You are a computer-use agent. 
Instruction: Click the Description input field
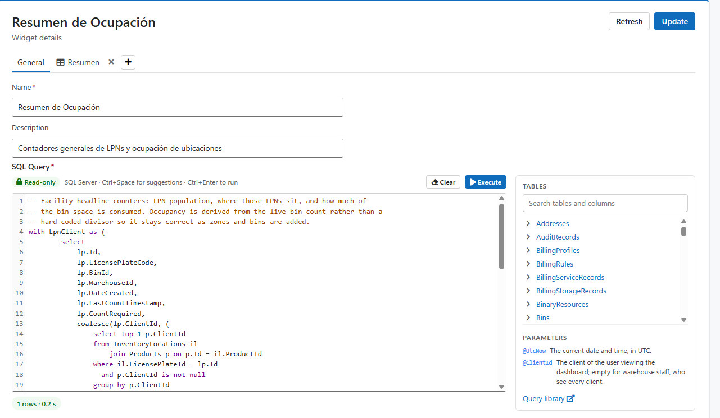coord(178,148)
